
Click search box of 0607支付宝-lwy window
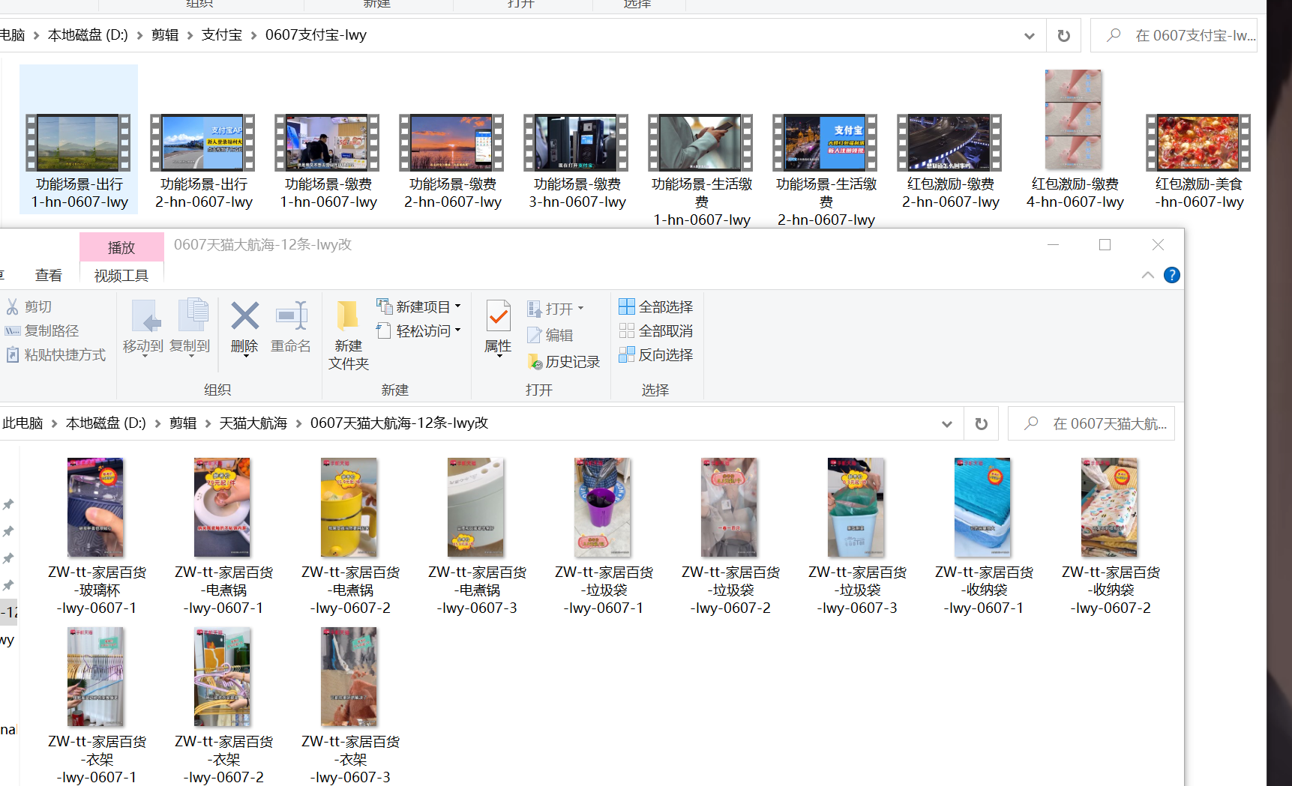click(x=1174, y=35)
